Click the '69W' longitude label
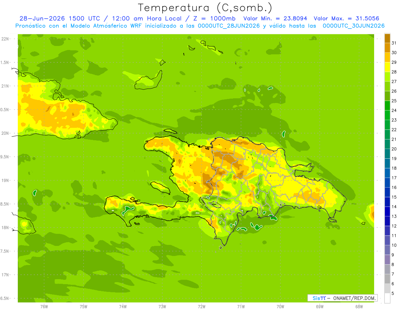The height and width of the screenshot is (311, 403). pyautogui.click(x=320, y=307)
